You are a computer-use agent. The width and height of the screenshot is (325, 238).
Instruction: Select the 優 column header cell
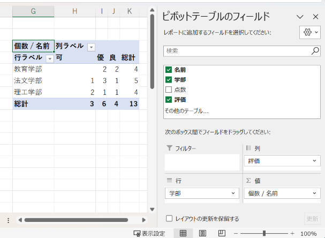102,57
